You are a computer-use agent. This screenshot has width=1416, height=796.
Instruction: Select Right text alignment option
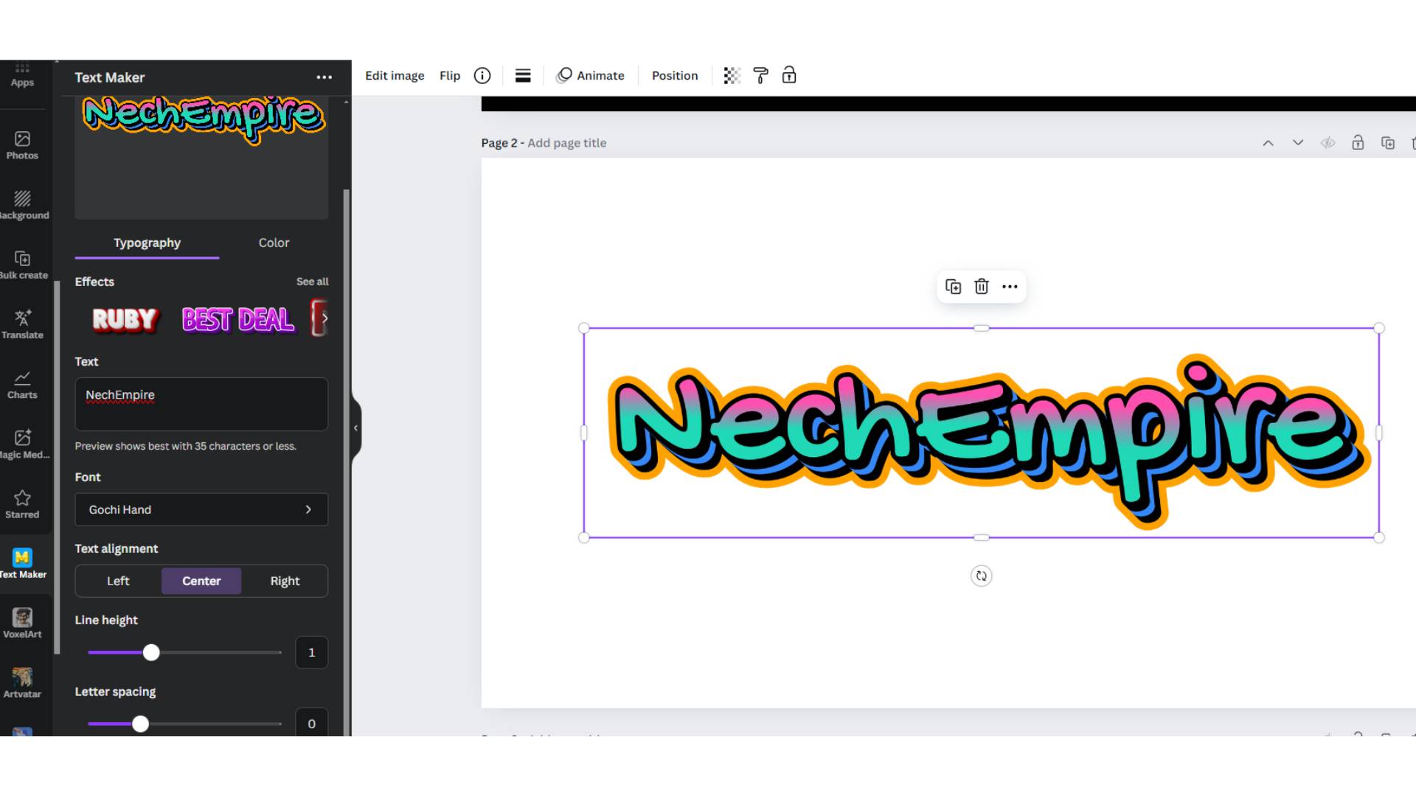click(285, 580)
